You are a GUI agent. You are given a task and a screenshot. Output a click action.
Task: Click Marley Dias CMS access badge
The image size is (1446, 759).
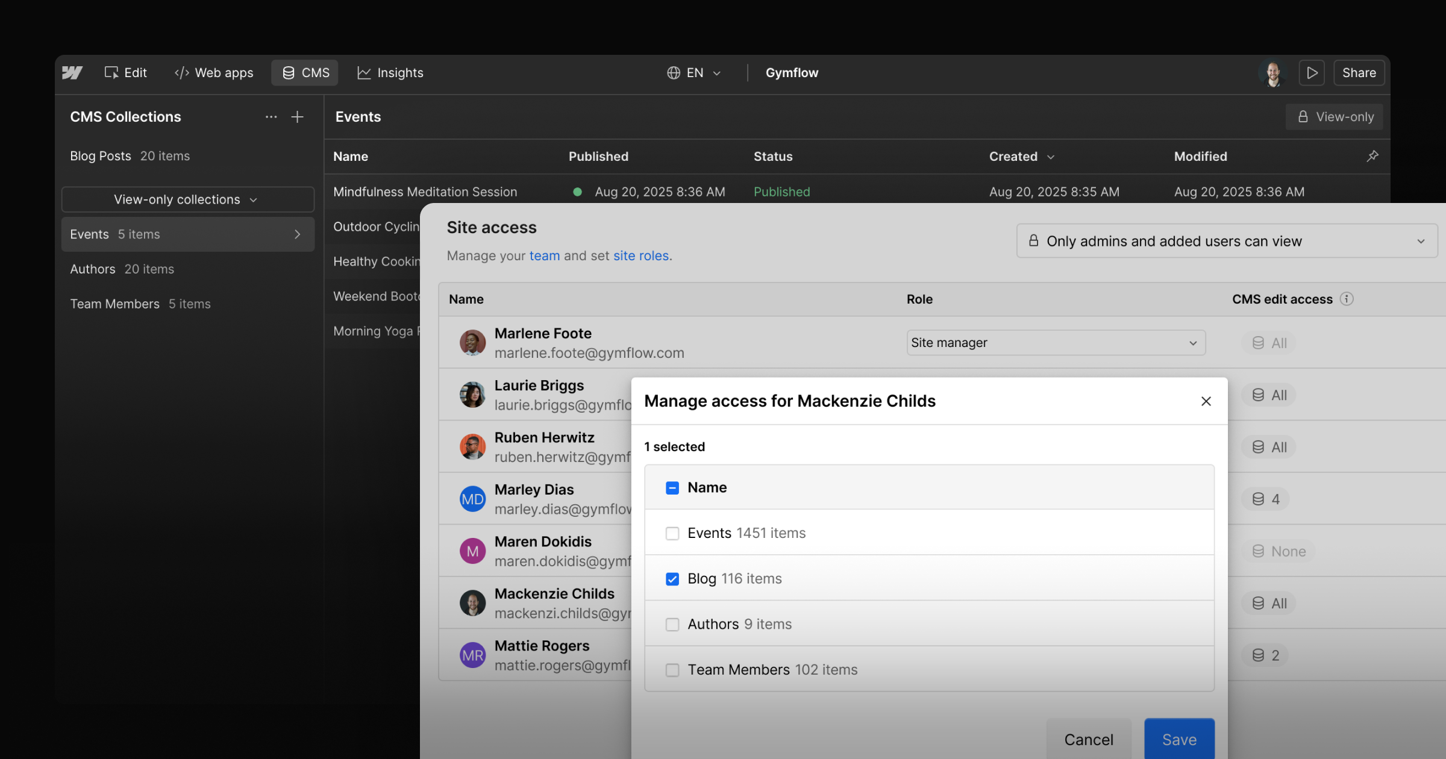pos(1266,499)
